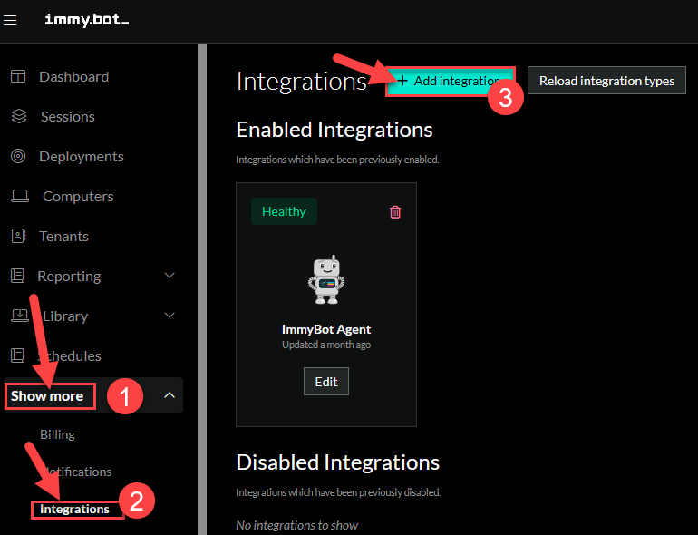The width and height of the screenshot is (698, 535).
Task: Expand the Library submenu chevron
Action: [169, 316]
